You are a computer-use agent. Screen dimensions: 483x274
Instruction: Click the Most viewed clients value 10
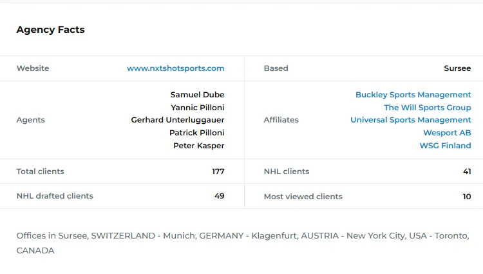466,197
